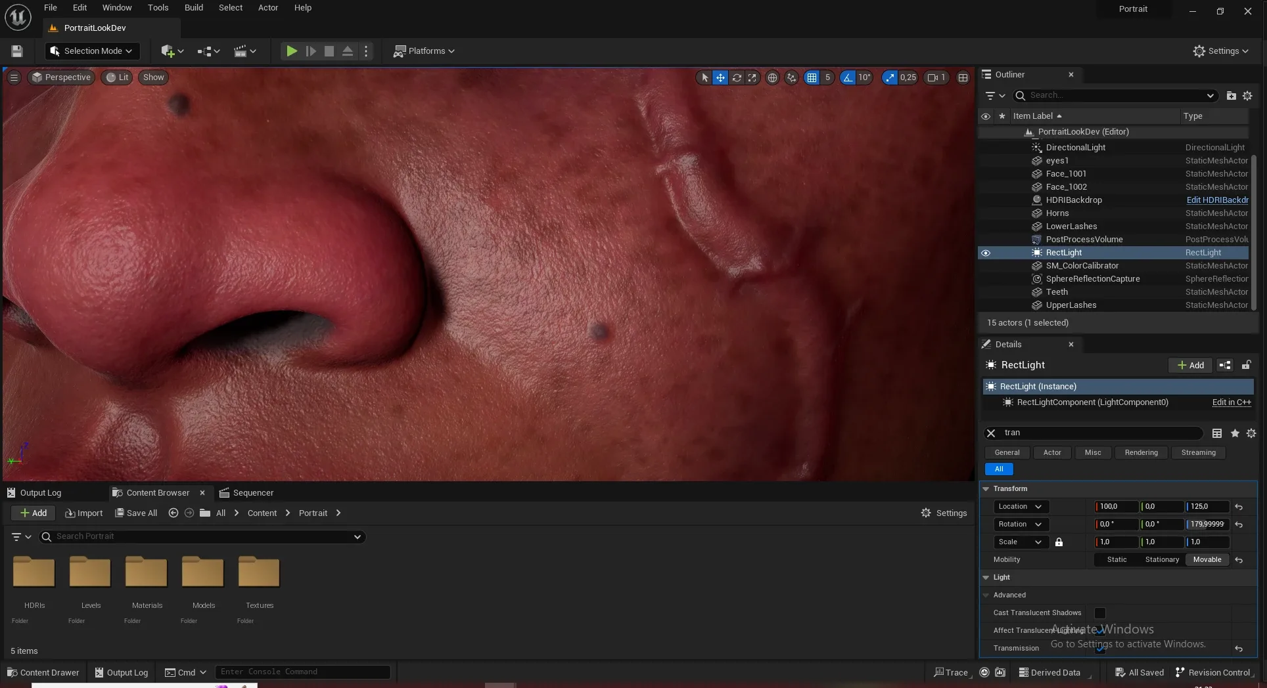Open Selection Mode dropdown

coord(92,51)
